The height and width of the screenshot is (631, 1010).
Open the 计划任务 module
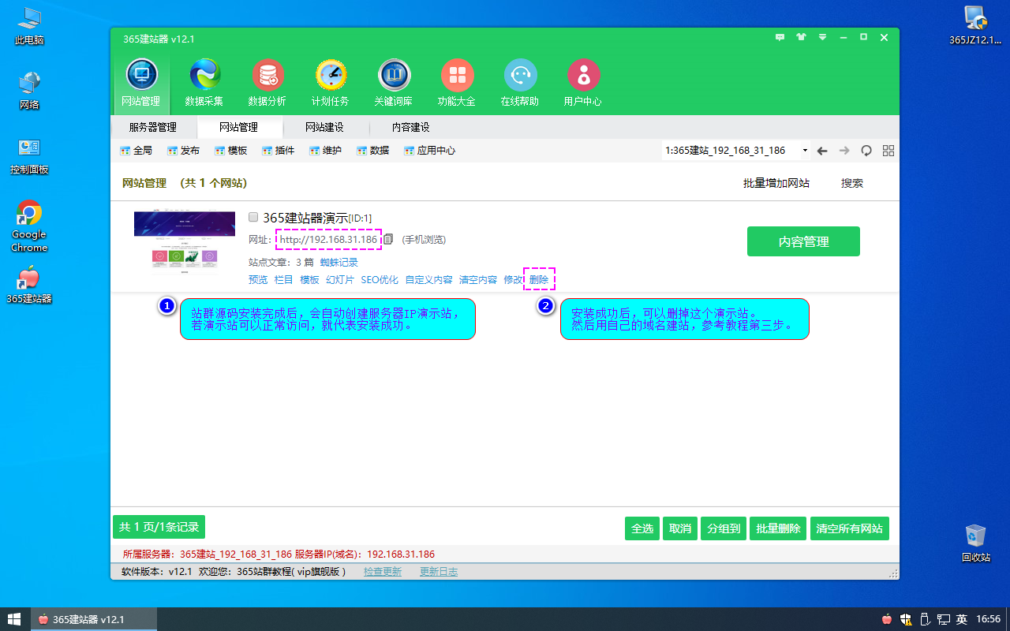[x=331, y=84]
